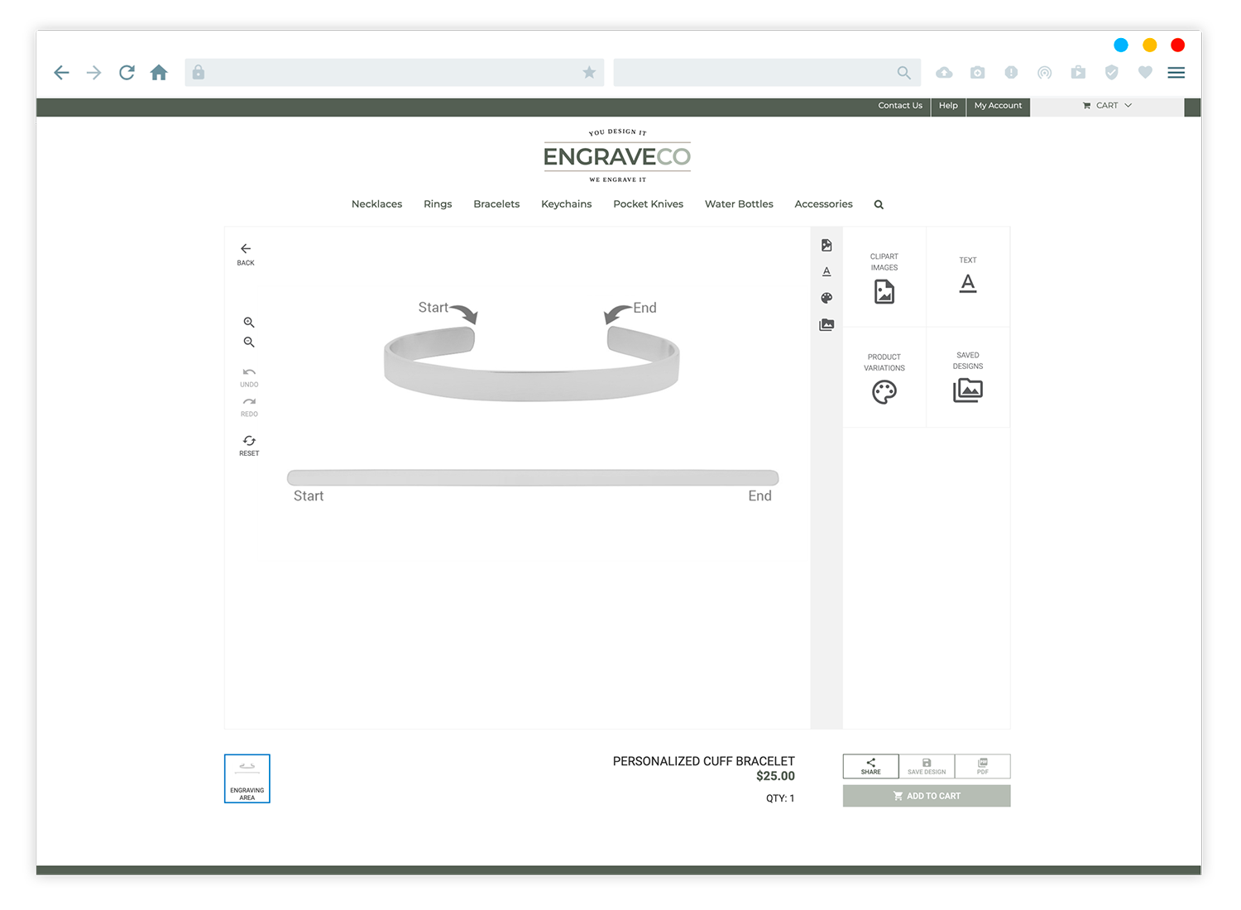Image resolution: width=1241 pixels, height=910 pixels.
Task: Open the Water Bottles menu
Action: coord(738,204)
